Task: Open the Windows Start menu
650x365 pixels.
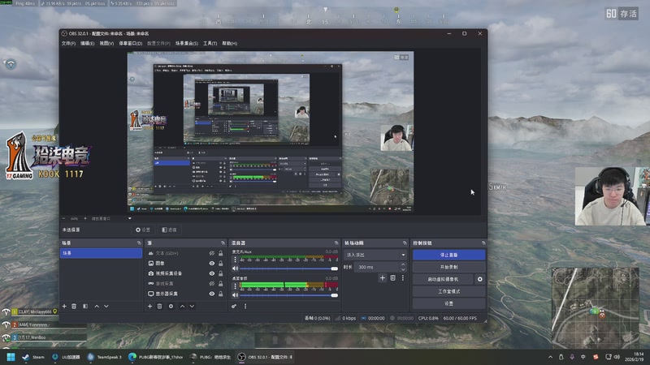Action: pyautogui.click(x=11, y=357)
